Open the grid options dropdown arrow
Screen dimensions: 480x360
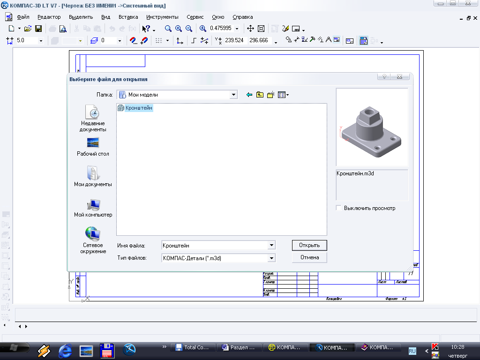167,40
